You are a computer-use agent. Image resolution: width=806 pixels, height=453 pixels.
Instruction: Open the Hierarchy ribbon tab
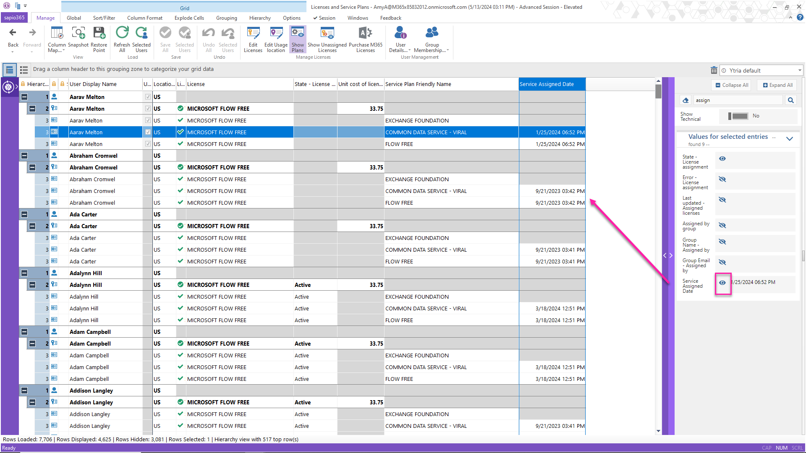pyautogui.click(x=260, y=18)
